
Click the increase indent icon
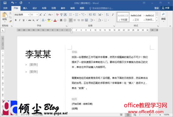pyautogui.click(x=94, y=15)
